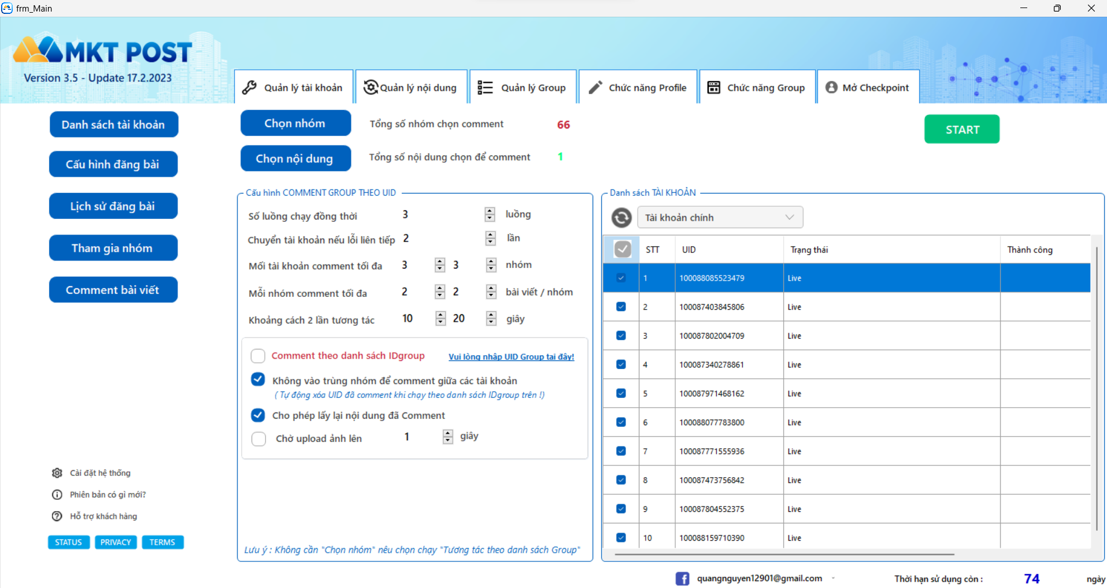Click the Khoảng cách maximum value spinner
The width and height of the screenshot is (1107, 588).
pos(491,318)
